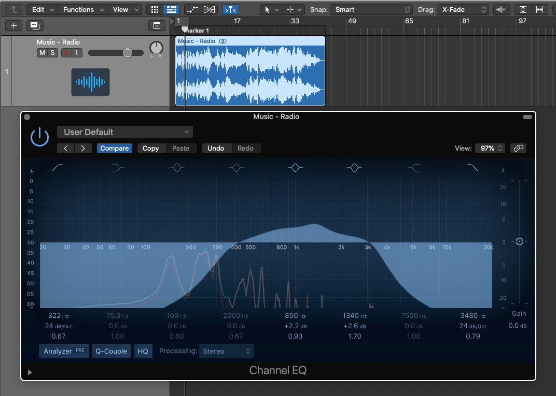Open the automation view icon in the toolbar
556x396 pixels.
point(192,9)
